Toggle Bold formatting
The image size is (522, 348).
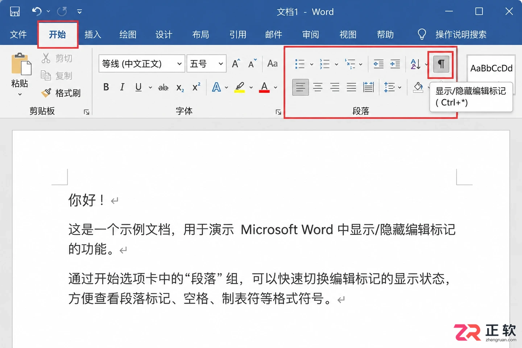tap(106, 87)
